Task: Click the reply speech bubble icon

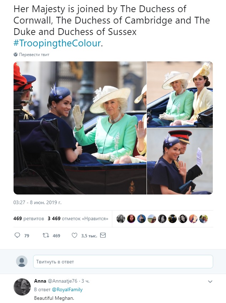Action: [17, 236]
